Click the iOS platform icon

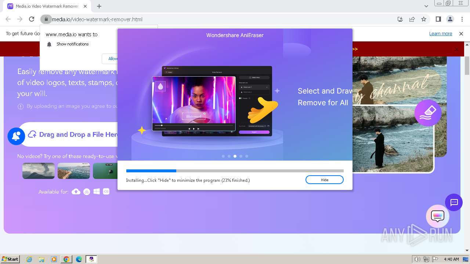(106, 191)
